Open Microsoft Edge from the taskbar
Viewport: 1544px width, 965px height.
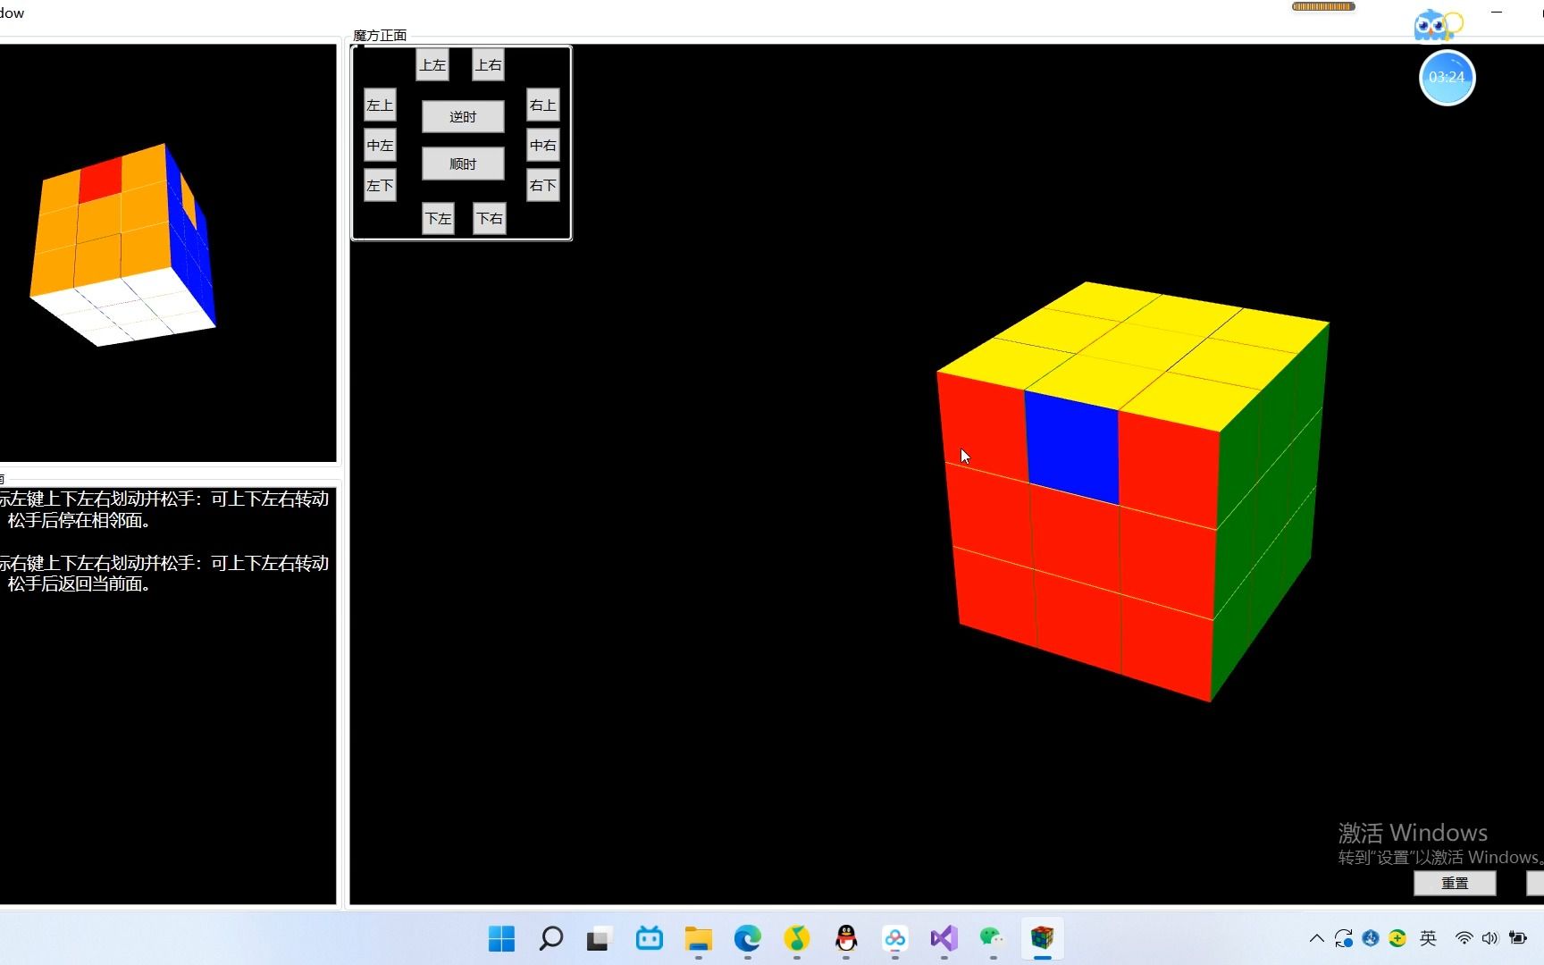(x=747, y=939)
